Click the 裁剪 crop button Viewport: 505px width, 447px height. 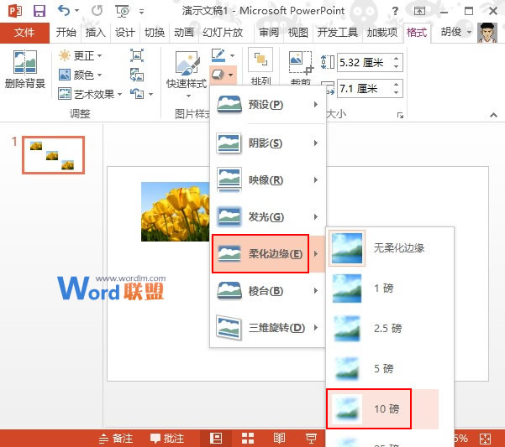tap(301, 67)
